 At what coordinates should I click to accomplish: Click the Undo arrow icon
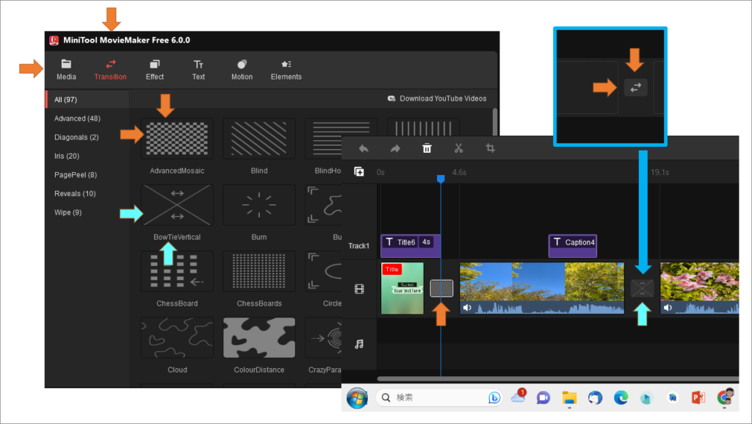click(x=363, y=148)
